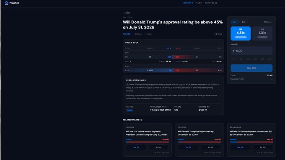The image size is (285, 160).
Task: Buy No on US unemployment rate card
Action: (x=263, y=147)
